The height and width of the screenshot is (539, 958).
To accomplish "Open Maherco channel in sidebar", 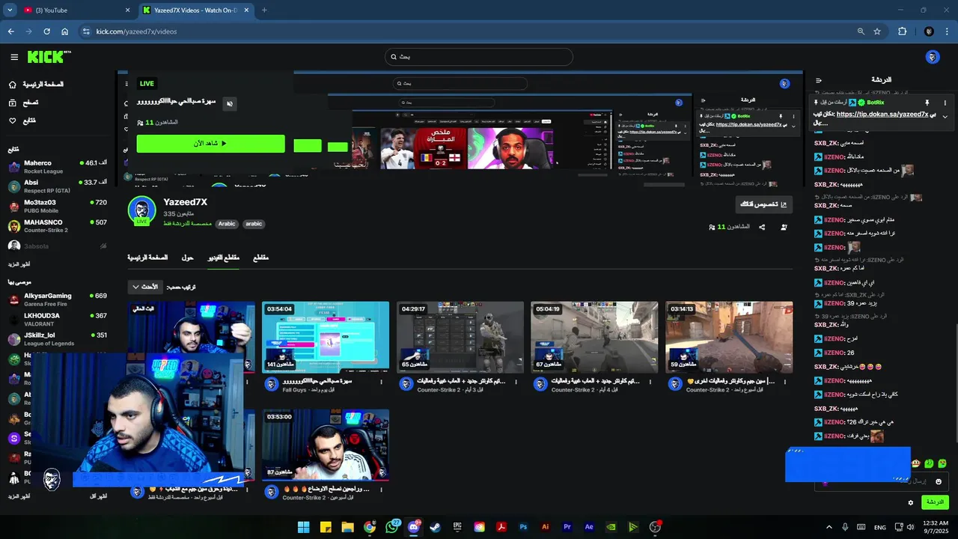I will point(57,166).
